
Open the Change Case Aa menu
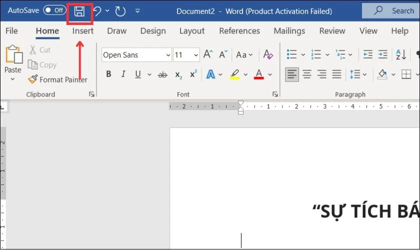click(x=244, y=54)
